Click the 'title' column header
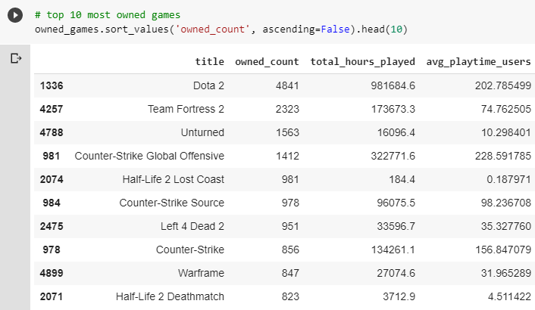 [209, 61]
